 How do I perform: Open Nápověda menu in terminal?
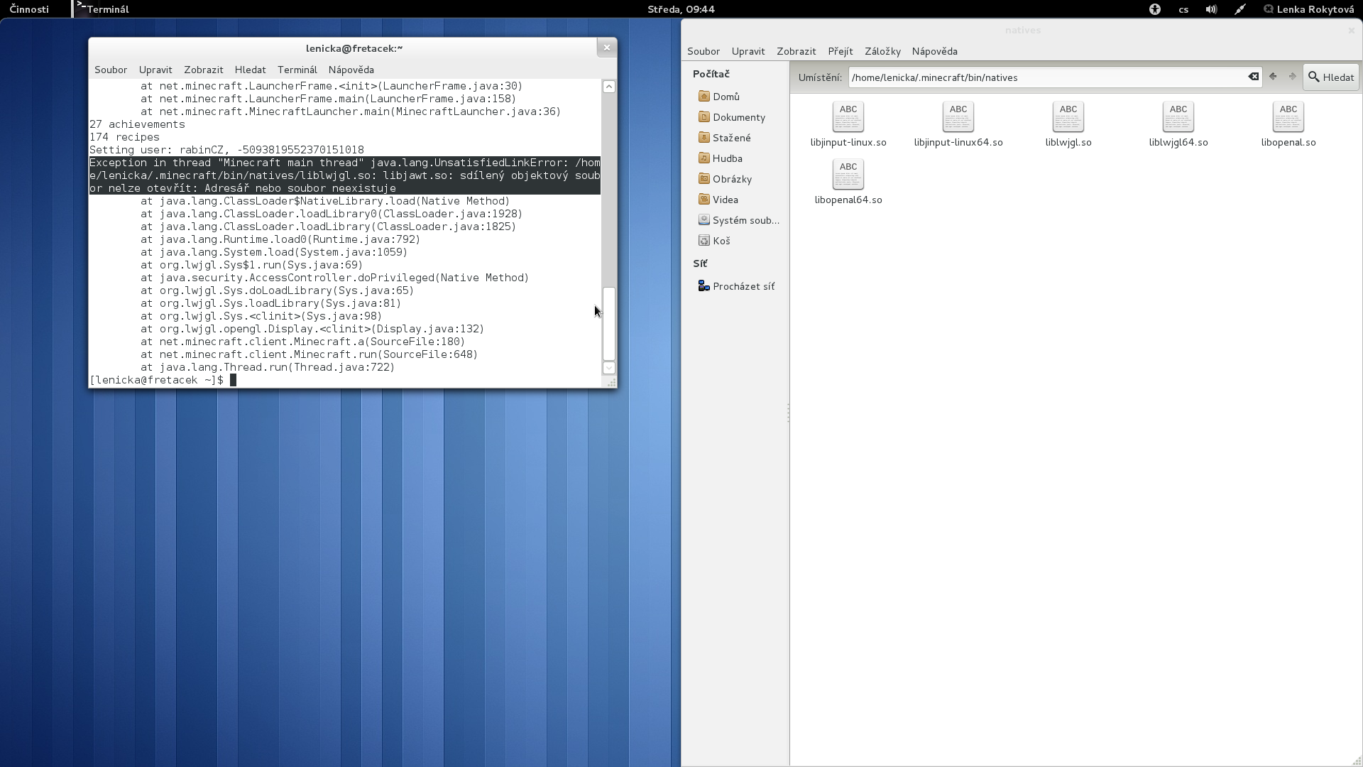click(x=351, y=70)
